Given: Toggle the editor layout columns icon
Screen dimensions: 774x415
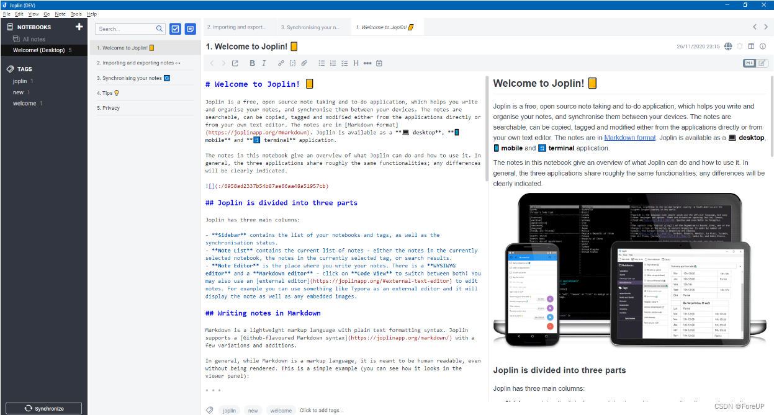Looking at the screenshot, I should point(751,47).
